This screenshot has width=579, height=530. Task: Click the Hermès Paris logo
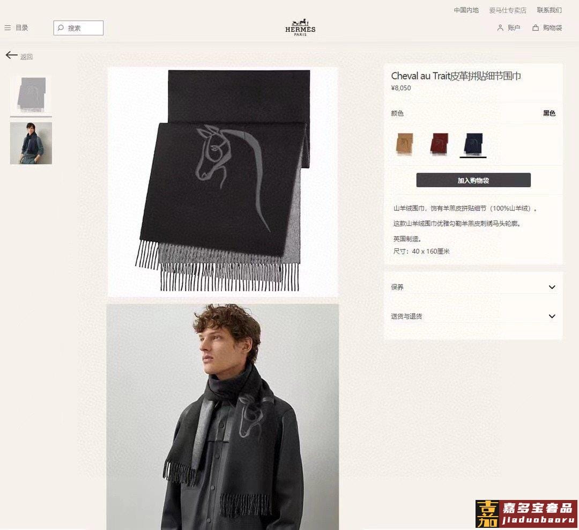tap(300, 27)
